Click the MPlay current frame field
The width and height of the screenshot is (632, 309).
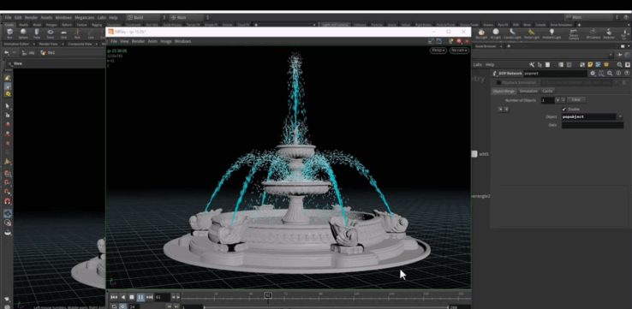tap(163, 297)
